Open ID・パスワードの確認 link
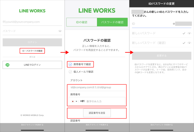194x132 pixels. click(32, 51)
